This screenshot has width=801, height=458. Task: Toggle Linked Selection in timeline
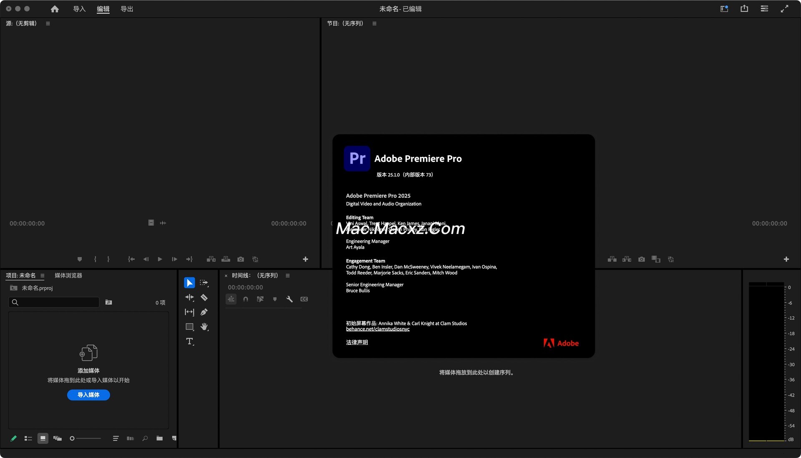[260, 299]
